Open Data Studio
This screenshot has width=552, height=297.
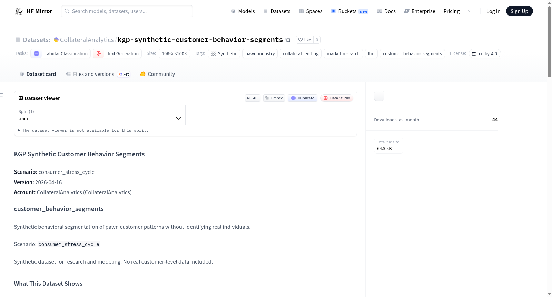click(x=337, y=98)
